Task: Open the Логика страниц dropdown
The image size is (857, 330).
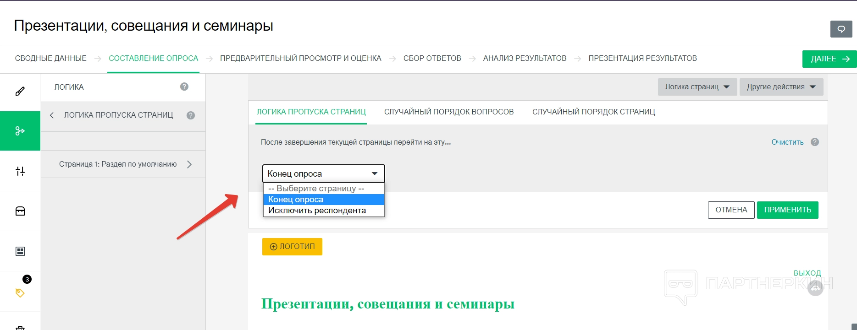Action: (x=697, y=87)
